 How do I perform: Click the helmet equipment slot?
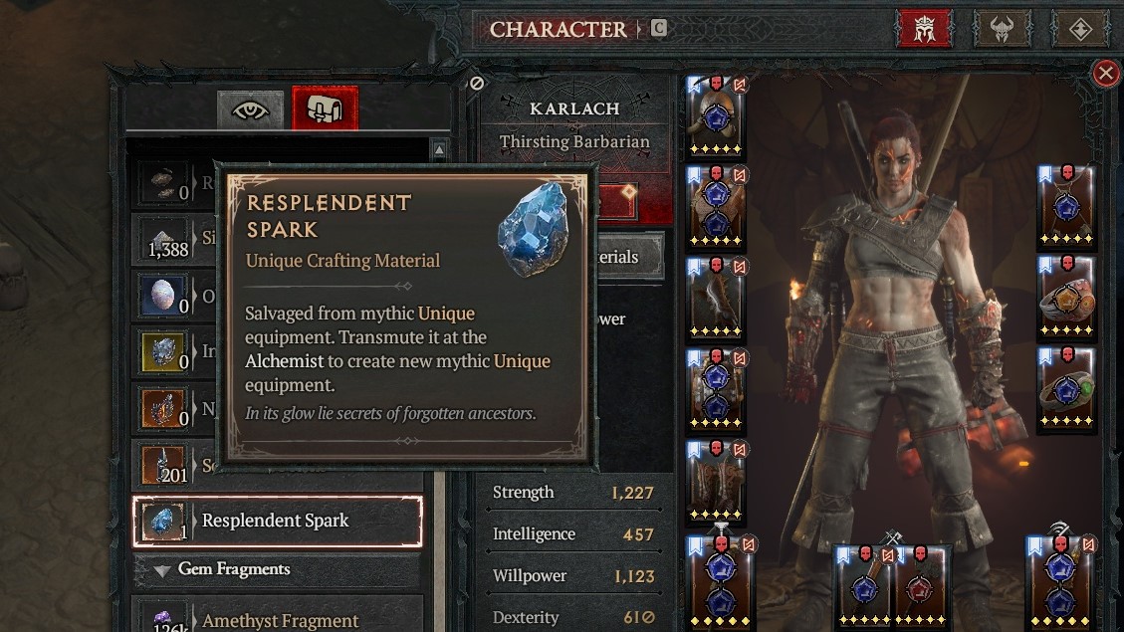coord(716,116)
